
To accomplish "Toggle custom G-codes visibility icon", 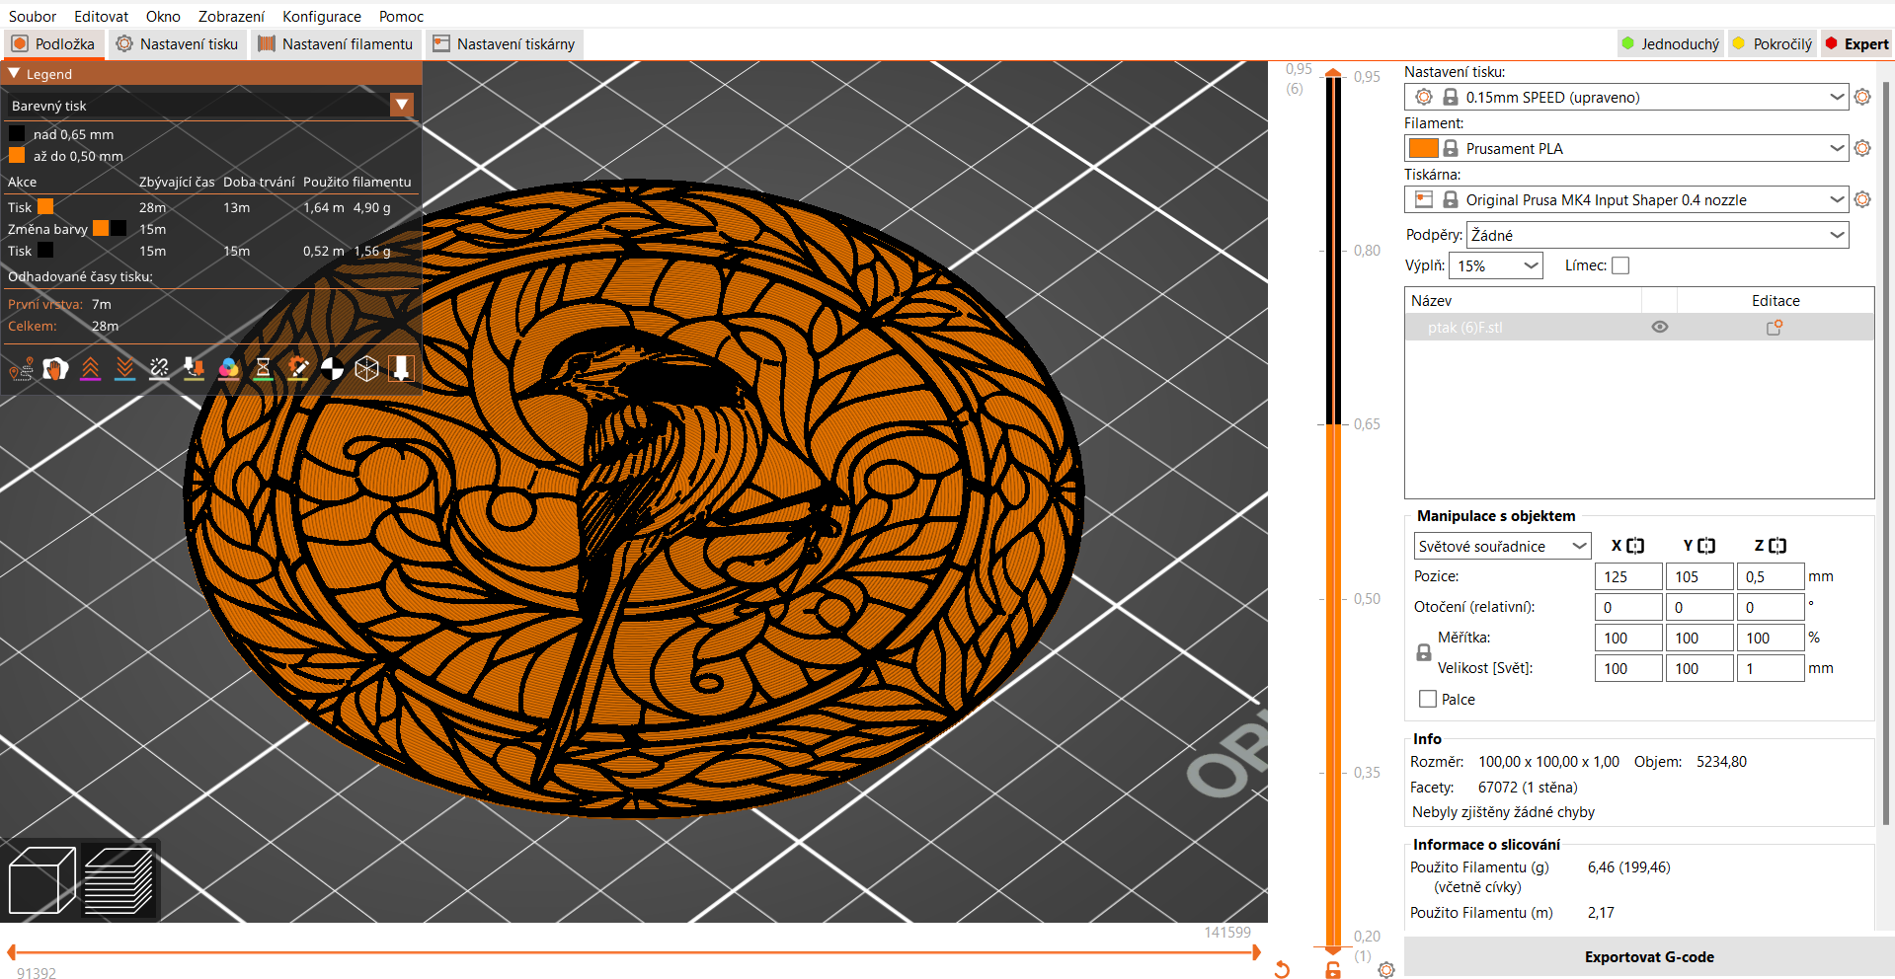I will (297, 369).
